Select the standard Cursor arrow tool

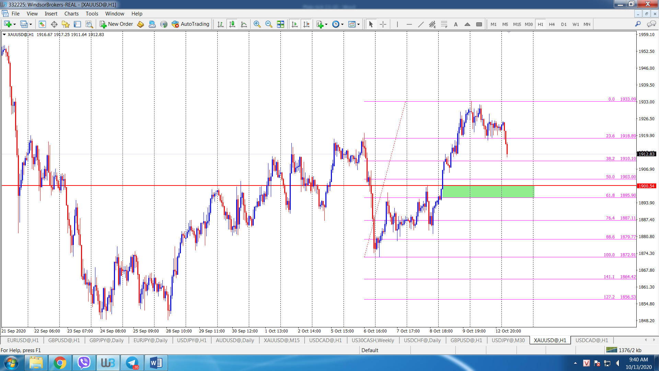click(371, 24)
